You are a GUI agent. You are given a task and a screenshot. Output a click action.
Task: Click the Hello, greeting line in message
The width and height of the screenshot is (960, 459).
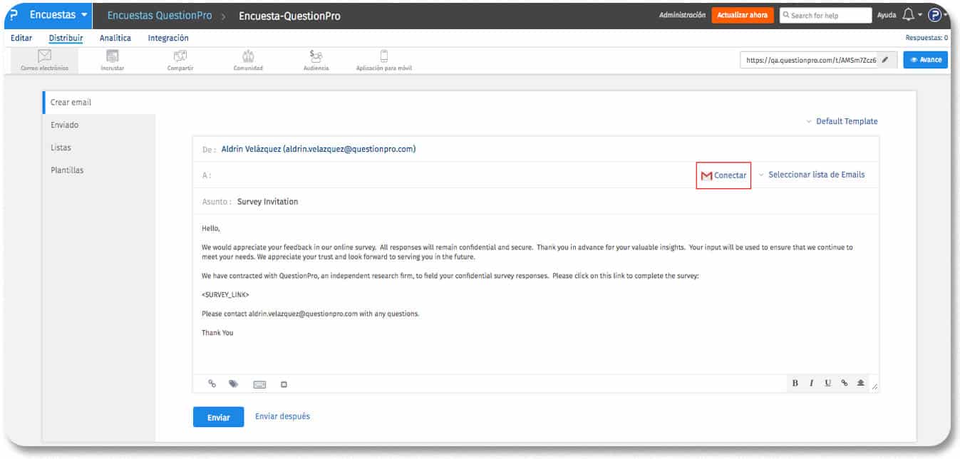click(x=211, y=229)
